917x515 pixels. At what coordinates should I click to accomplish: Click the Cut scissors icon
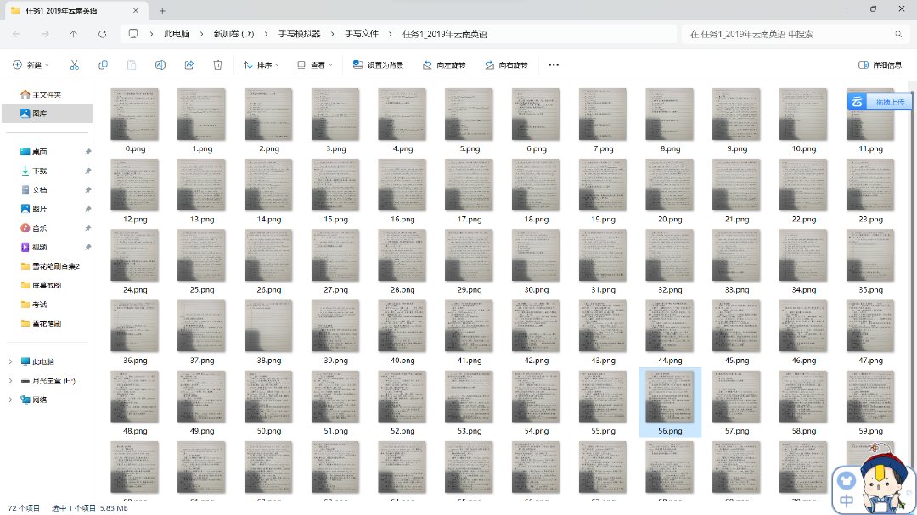[x=75, y=64]
